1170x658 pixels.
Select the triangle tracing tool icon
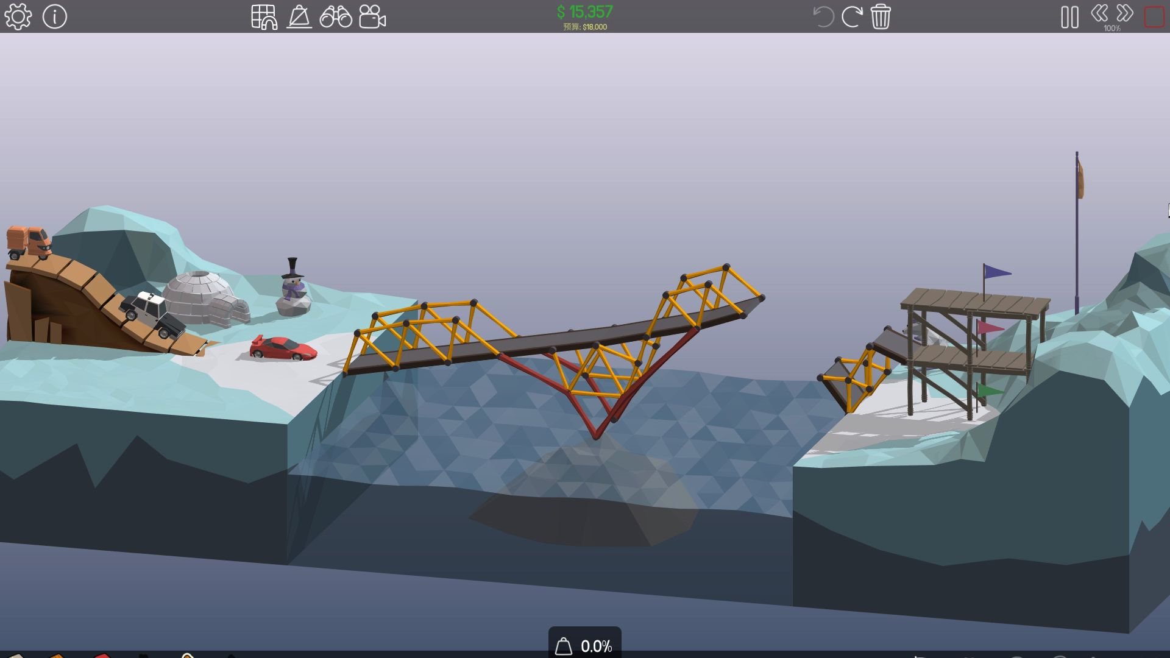pyautogui.click(x=299, y=16)
